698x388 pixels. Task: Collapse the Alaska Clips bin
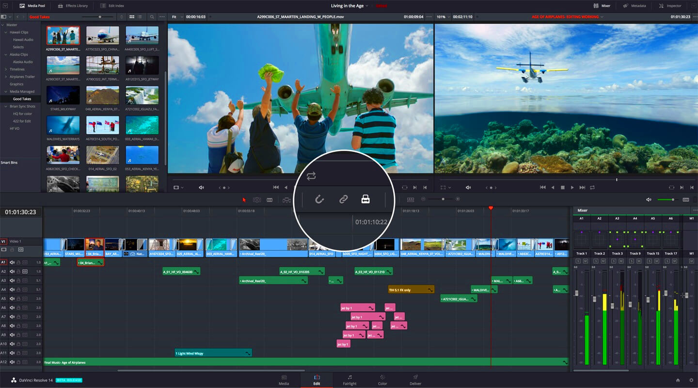pos(6,54)
